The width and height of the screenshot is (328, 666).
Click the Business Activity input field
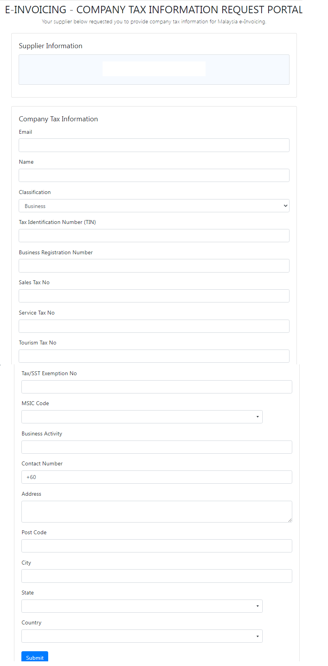click(157, 447)
